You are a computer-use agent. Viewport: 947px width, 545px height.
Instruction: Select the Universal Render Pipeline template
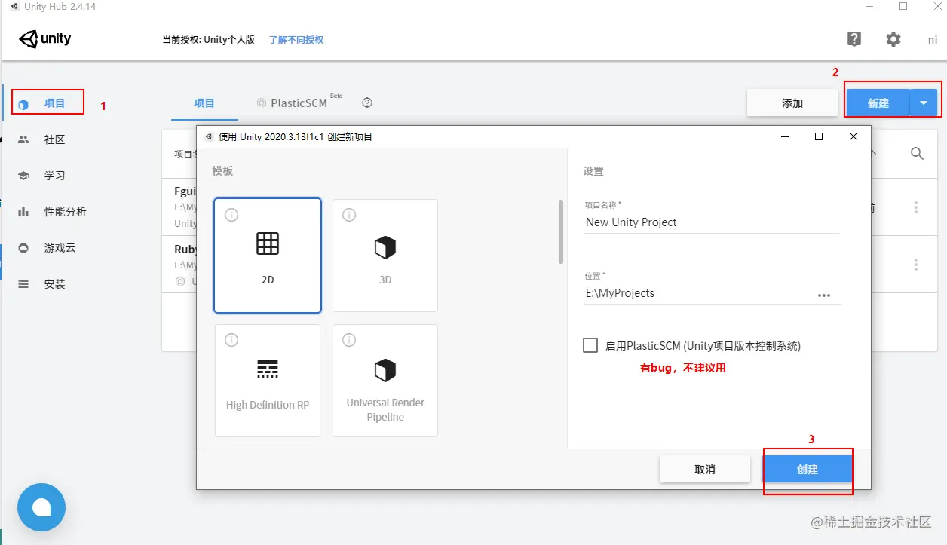(x=385, y=381)
